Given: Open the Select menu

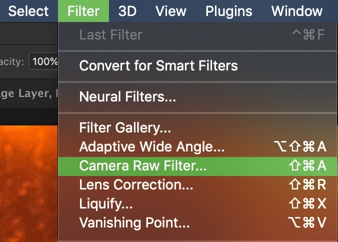Looking at the screenshot, I should tap(28, 11).
